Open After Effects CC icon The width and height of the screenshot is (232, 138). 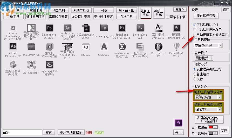13,46
